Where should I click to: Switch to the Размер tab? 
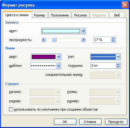pyautogui.click(x=40, y=15)
